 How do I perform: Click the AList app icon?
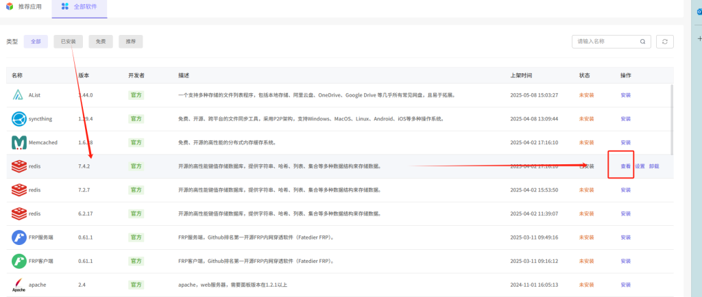pyautogui.click(x=18, y=95)
